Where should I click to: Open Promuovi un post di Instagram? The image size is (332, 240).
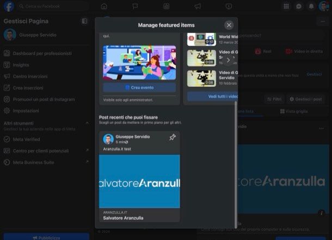(x=46, y=99)
